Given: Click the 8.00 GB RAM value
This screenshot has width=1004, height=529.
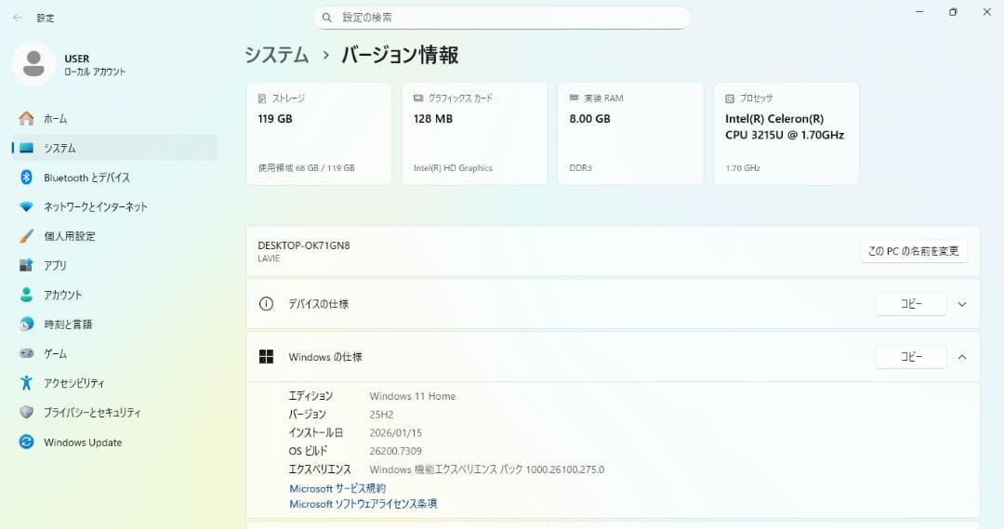Looking at the screenshot, I should 589,118.
